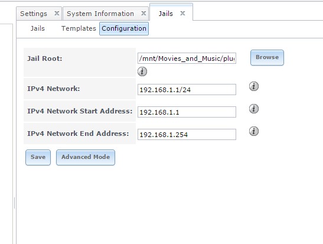Click into the IPv4 Network field

(187, 89)
